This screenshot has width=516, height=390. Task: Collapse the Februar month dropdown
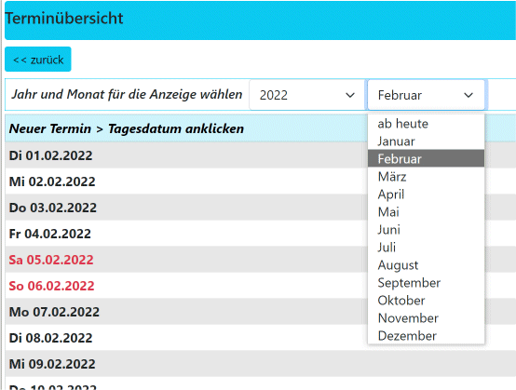[x=427, y=95]
